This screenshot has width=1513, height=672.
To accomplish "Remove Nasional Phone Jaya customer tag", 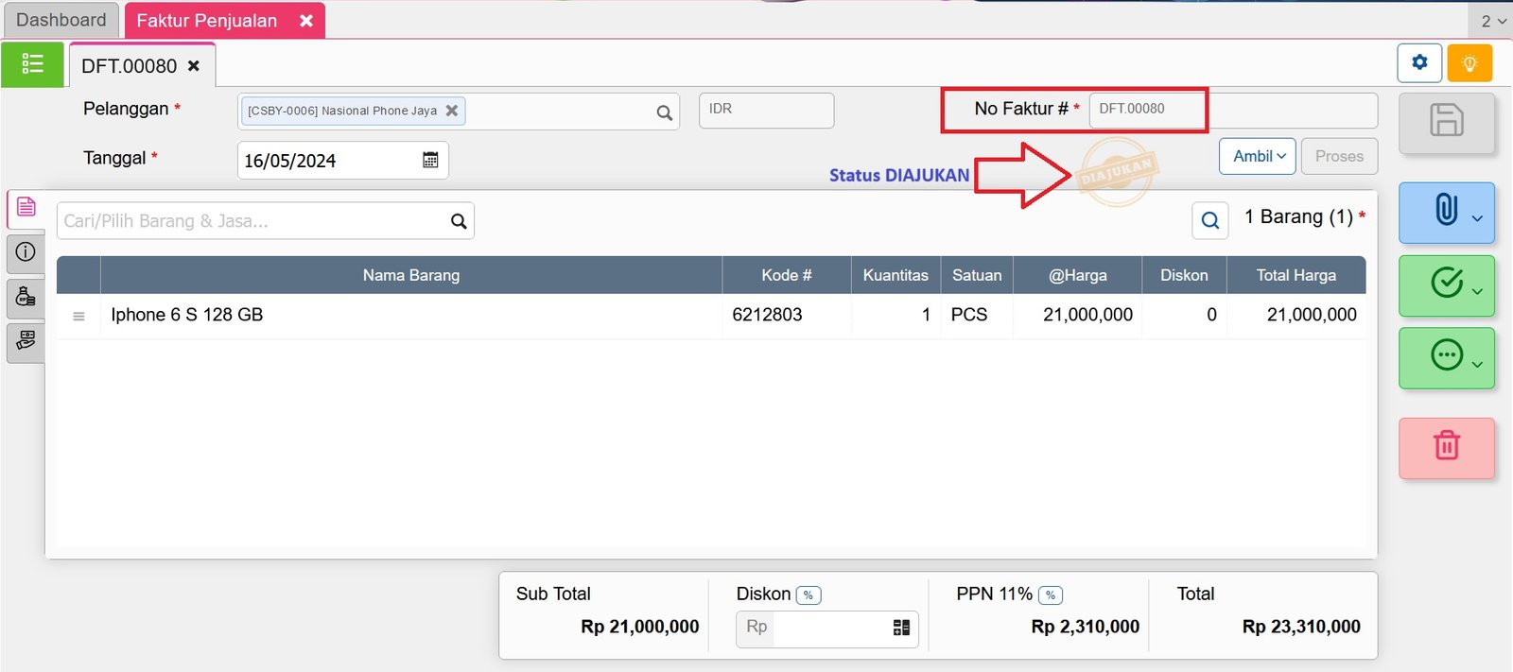I will point(452,111).
